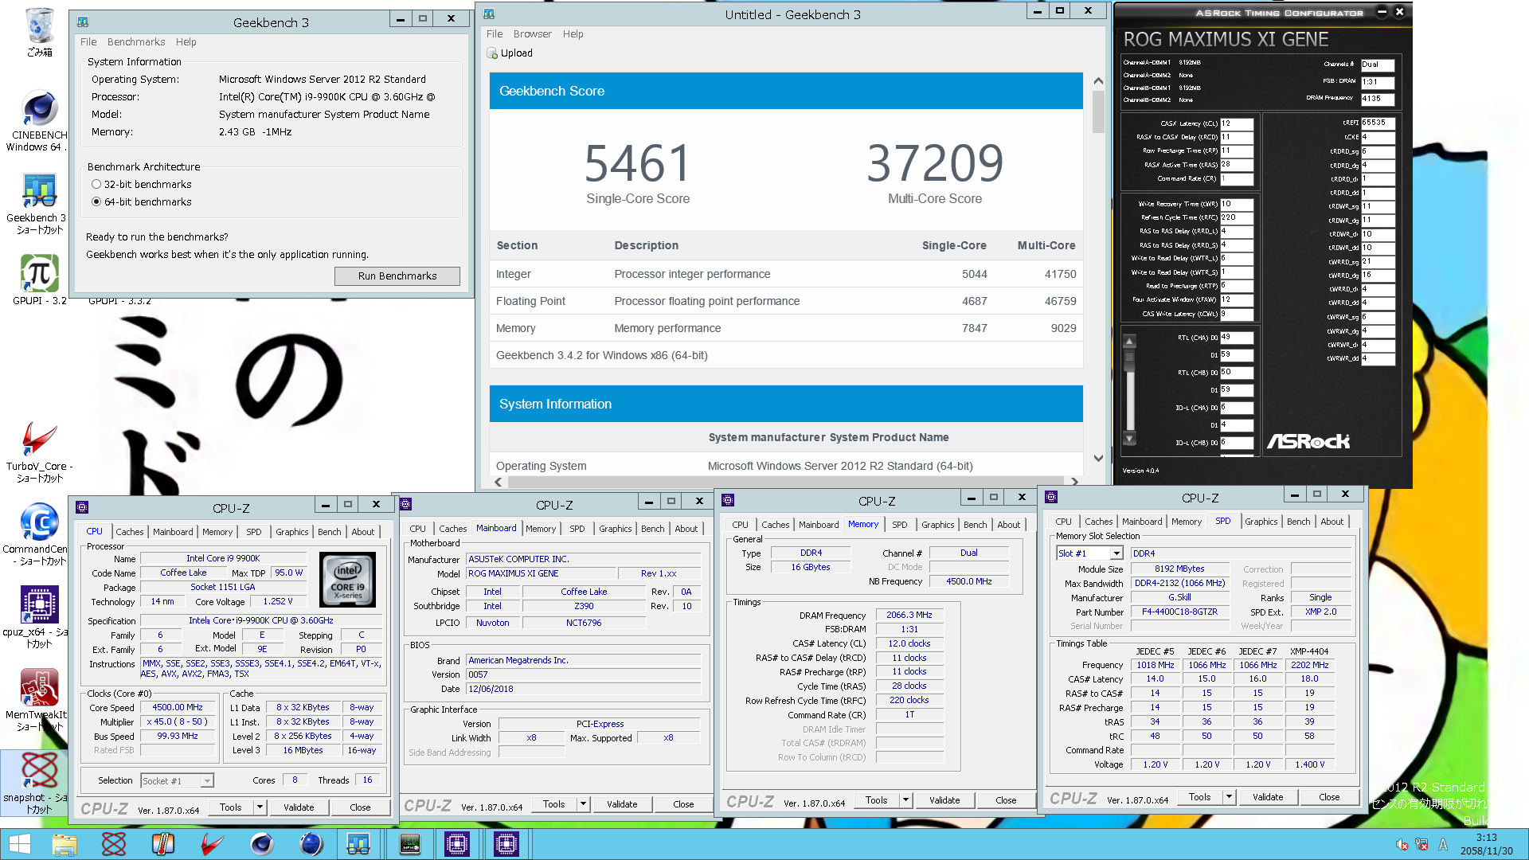This screenshot has width=1529, height=860.
Task: Switch to Caches tab in CPU-Z CPU window
Action: point(130,532)
